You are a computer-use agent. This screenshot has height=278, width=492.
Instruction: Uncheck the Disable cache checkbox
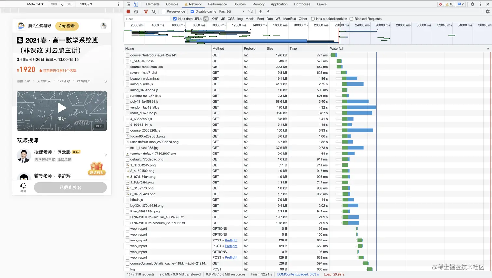point(192,11)
